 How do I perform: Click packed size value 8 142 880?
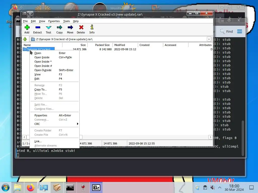click(x=106, y=49)
